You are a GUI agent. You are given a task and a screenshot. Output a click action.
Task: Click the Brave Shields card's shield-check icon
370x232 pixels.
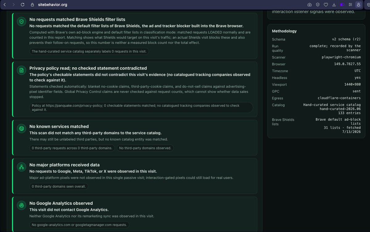[22, 22]
